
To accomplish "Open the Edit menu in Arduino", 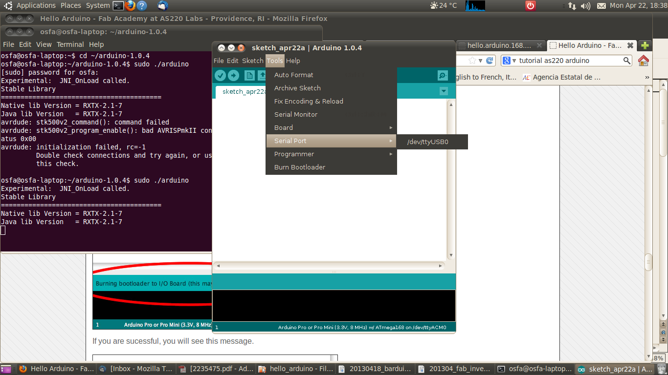I will pos(233,61).
